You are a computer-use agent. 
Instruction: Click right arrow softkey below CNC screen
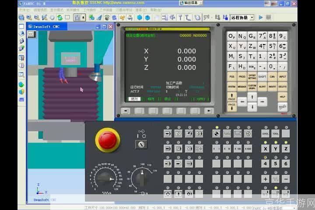[x=209, y=111]
